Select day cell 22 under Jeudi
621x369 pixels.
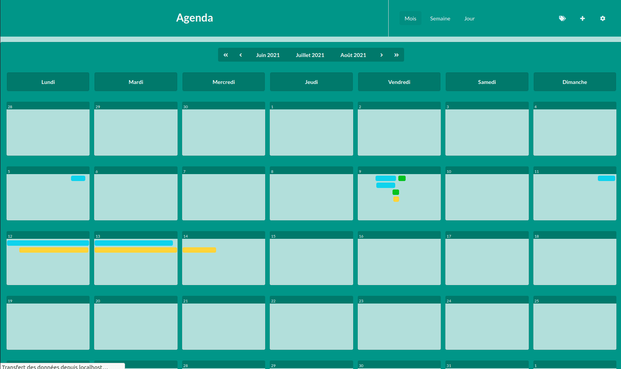(311, 323)
